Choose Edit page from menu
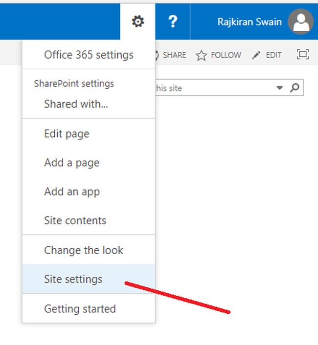The height and width of the screenshot is (345, 318). pyautogui.click(x=89, y=133)
